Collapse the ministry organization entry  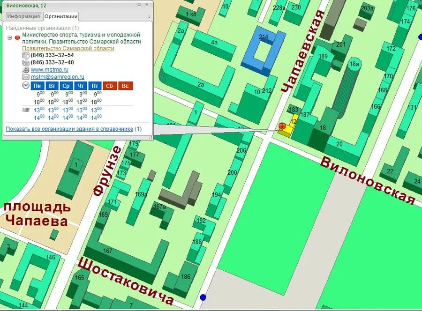(x=10, y=38)
